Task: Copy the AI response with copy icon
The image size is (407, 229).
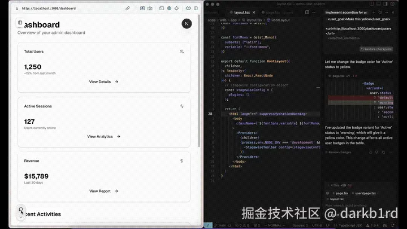Action: coord(383,152)
